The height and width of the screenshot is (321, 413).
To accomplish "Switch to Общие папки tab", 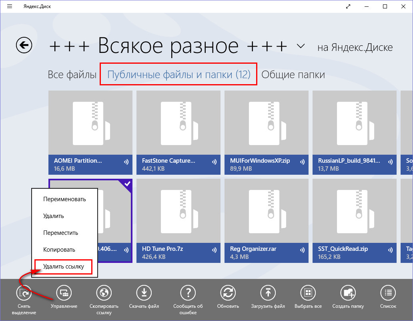I will pos(293,75).
